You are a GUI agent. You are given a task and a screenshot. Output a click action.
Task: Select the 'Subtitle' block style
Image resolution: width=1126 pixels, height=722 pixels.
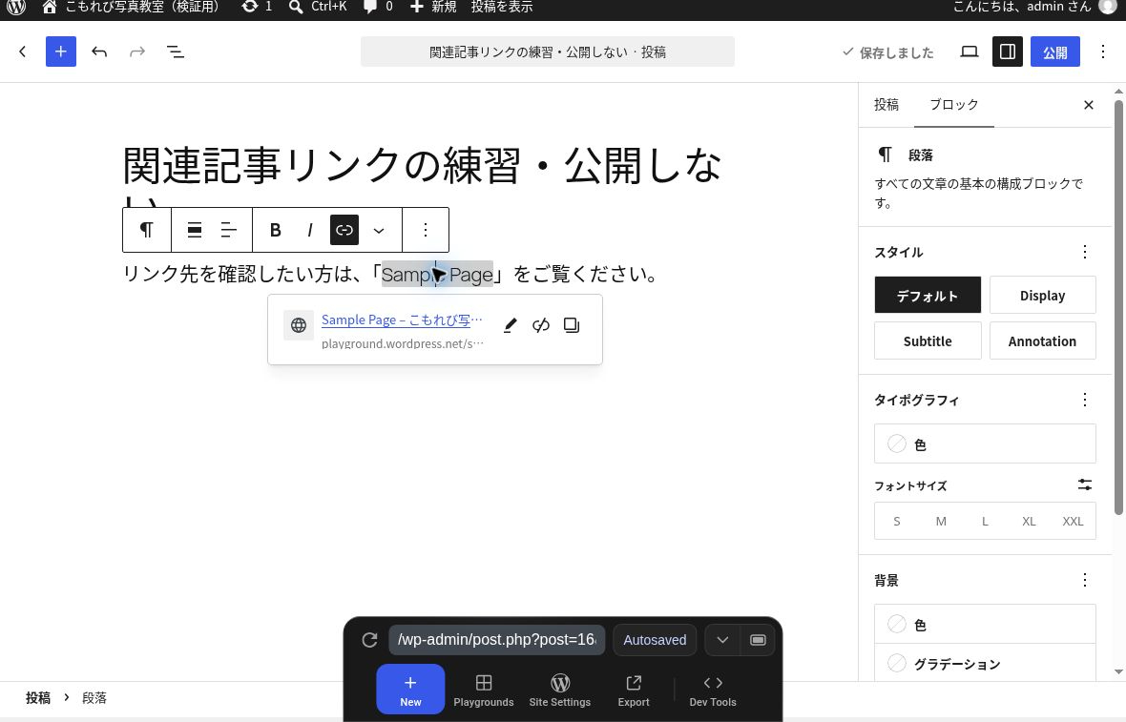pos(928,340)
